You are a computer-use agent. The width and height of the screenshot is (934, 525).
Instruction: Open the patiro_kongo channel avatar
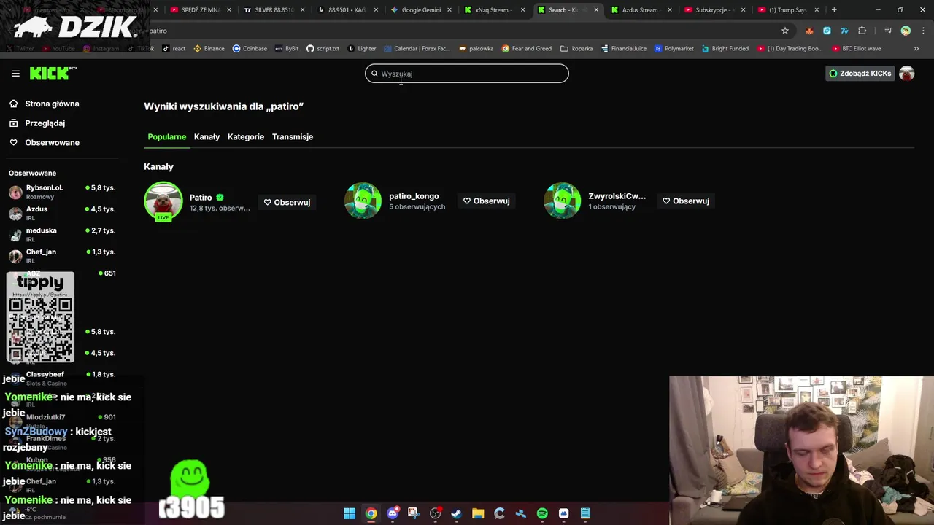[363, 201]
